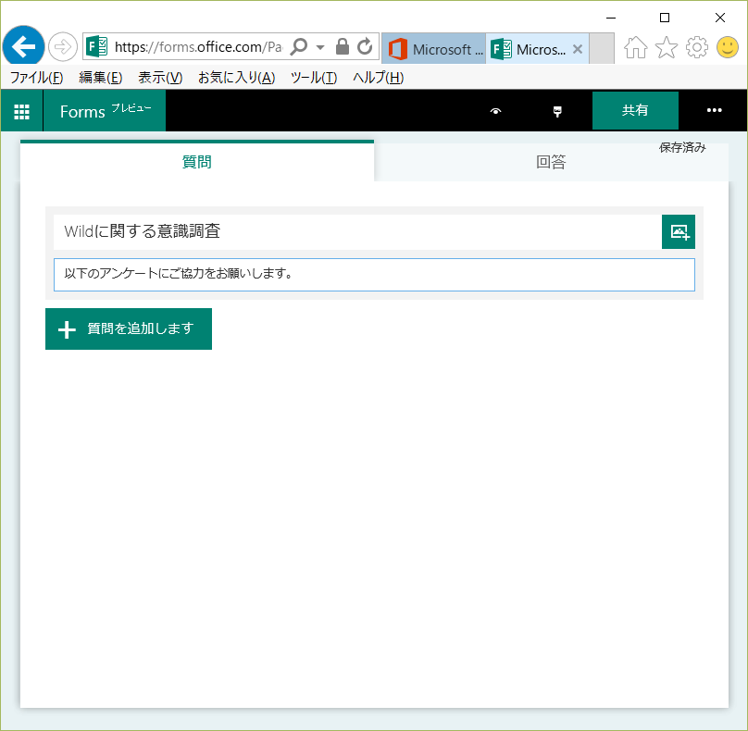The width and height of the screenshot is (748, 731).
Task: Click 質問を追加します button
Action: [129, 328]
